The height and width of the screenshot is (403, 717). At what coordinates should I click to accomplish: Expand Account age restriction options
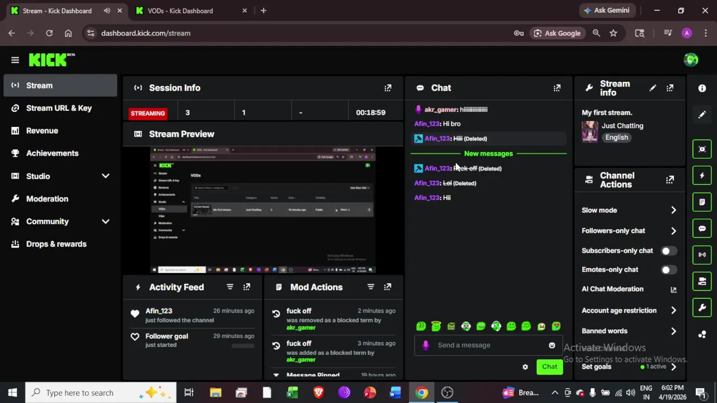pos(673,311)
